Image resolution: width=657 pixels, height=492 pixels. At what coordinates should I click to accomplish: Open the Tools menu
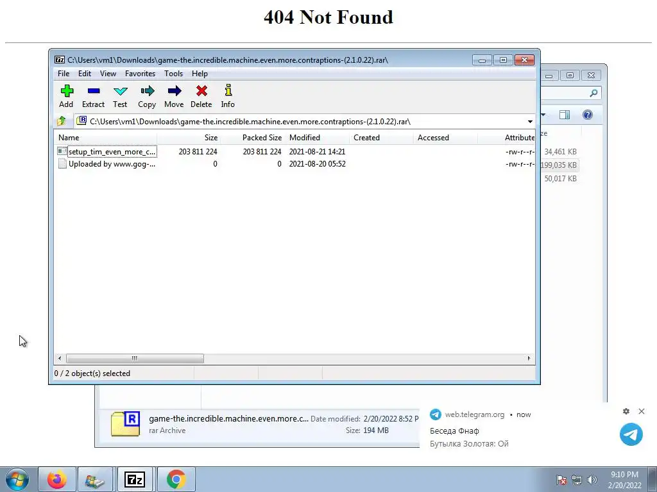[x=173, y=73]
